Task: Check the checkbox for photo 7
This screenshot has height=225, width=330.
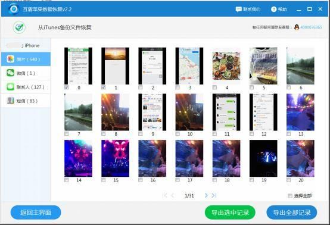Action: coord(67,133)
